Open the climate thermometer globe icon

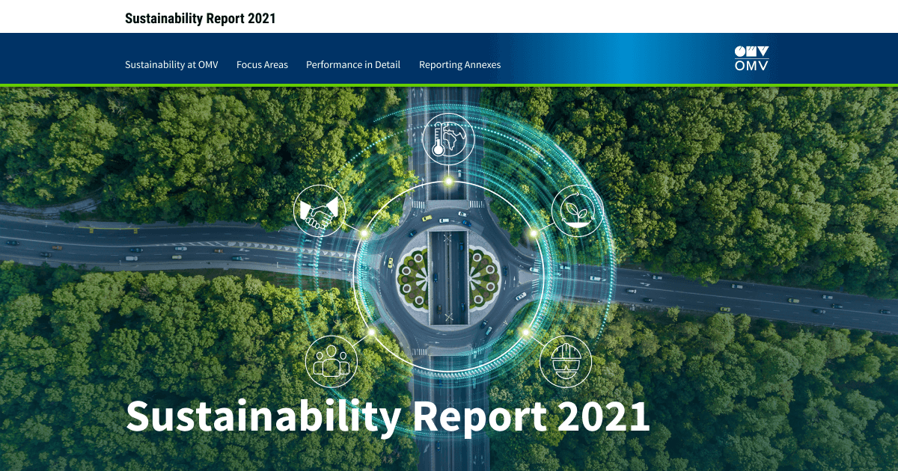(450, 138)
